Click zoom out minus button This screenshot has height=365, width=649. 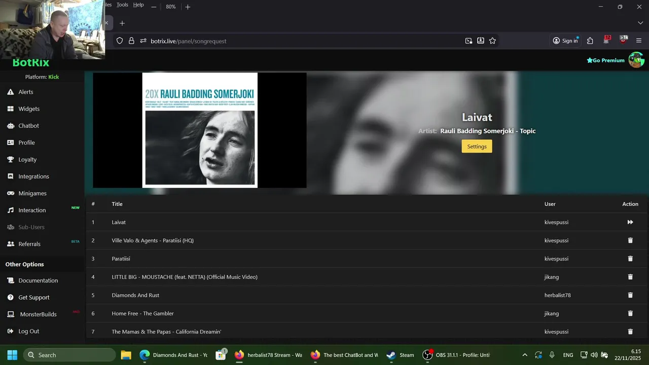[154, 7]
